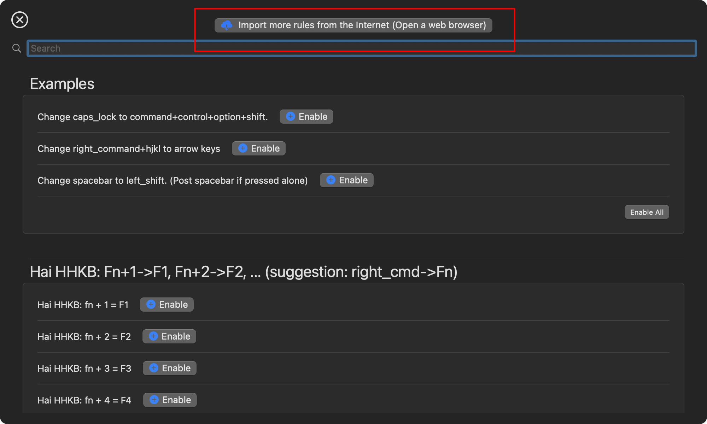Click the magnifying glass search icon

click(x=17, y=48)
